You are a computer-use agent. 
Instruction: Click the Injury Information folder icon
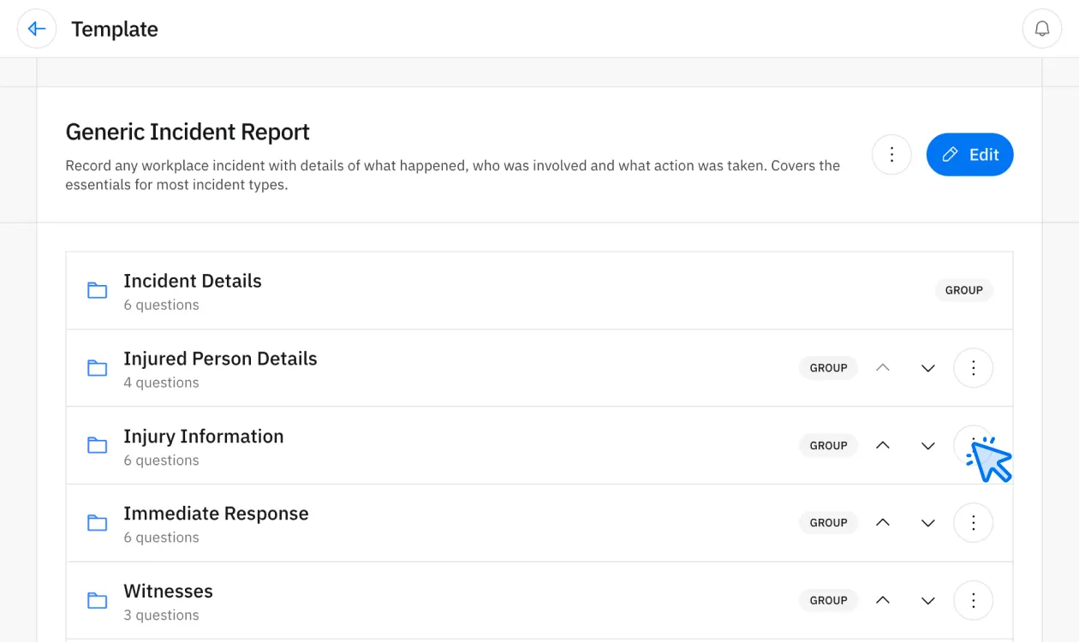pyautogui.click(x=97, y=445)
